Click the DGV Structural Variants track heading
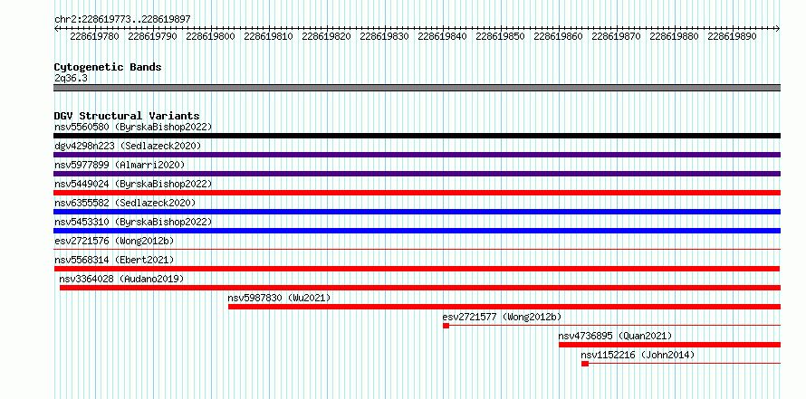This screenshot has width=806, height=399. [127, 116]
